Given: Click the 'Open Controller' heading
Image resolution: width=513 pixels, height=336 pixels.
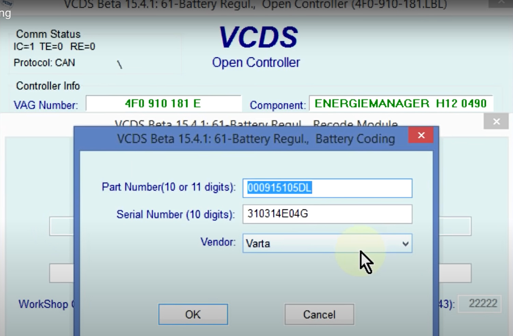Looking at the screenshot, I should pos(256,62).
